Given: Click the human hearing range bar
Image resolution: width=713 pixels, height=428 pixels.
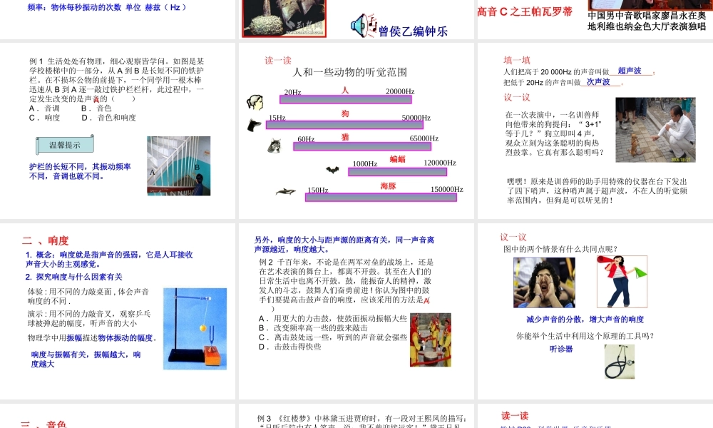Looking at the screenshot, I should click(346, 100).
